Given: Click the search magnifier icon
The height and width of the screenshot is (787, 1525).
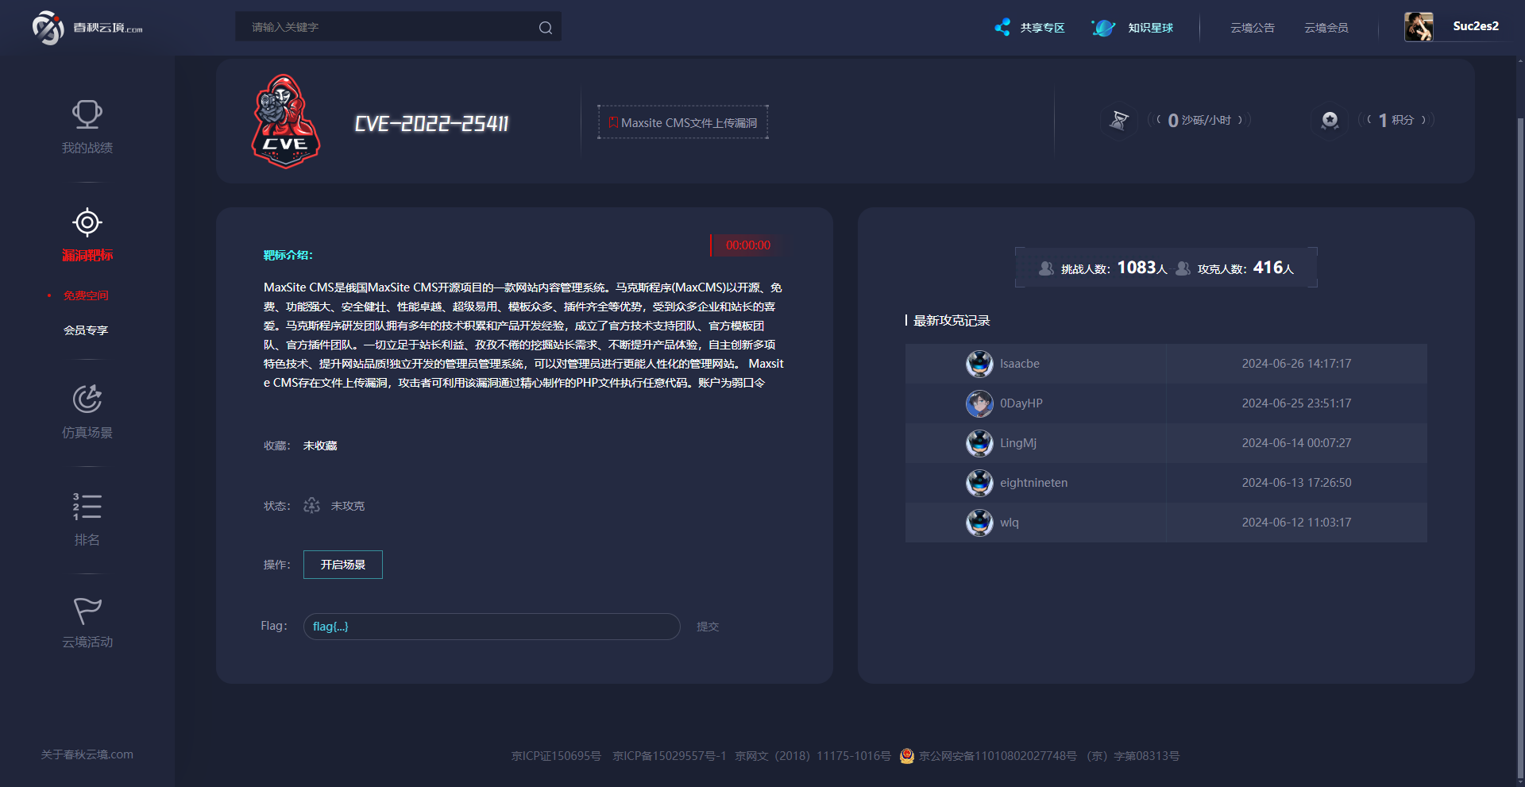Looking at the screenshot, I should pyautogui.click(x=546, y=28).
